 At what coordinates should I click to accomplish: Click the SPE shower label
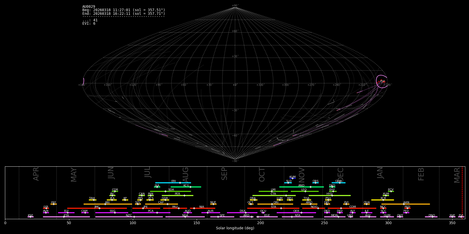click(222, 215)
